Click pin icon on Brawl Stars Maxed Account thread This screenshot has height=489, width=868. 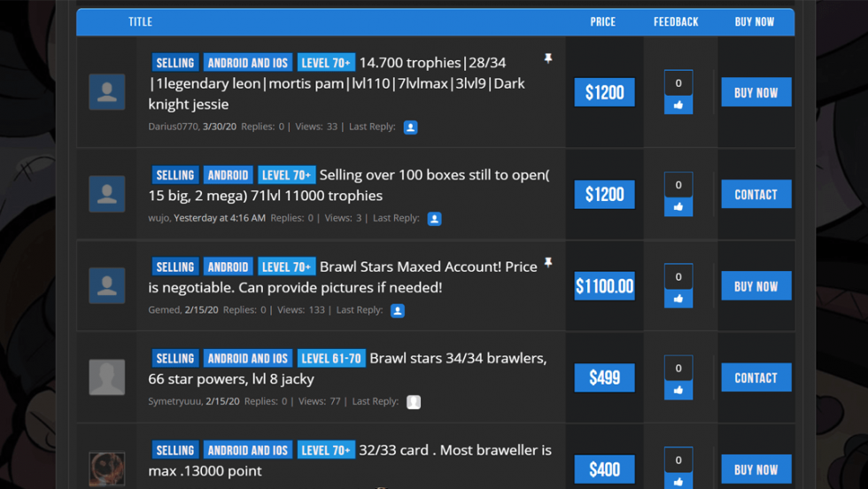pyautogui.click(x=548, y=262)
